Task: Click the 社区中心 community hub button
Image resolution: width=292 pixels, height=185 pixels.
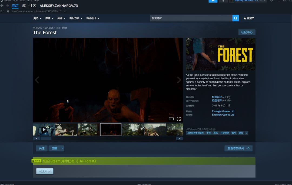Action: (247, 32)
